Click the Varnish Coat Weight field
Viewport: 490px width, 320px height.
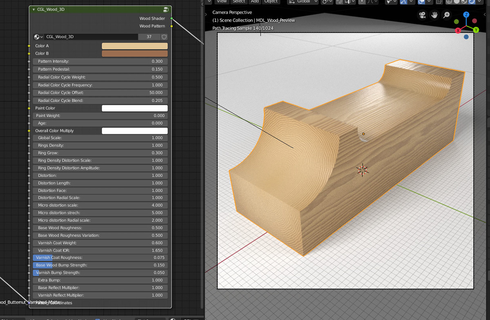click(100, 243)
